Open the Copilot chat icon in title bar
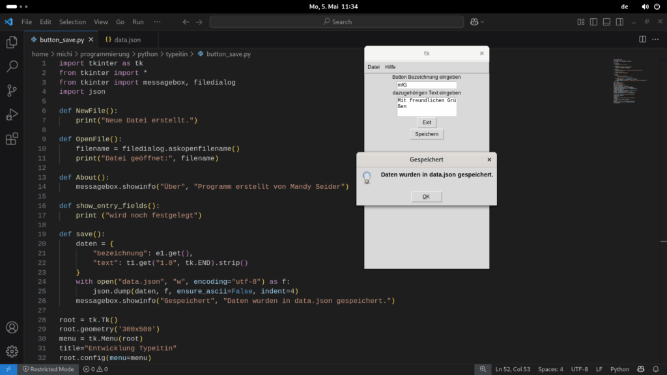The width and height of the screenshot is (667, 375). (474, 21)
